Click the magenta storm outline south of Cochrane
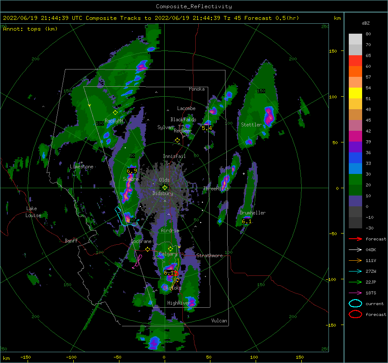The image size is (388, 363). pos(138,262)
